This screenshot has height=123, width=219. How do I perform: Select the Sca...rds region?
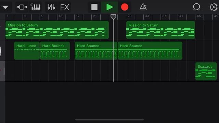tap(206, 71)
